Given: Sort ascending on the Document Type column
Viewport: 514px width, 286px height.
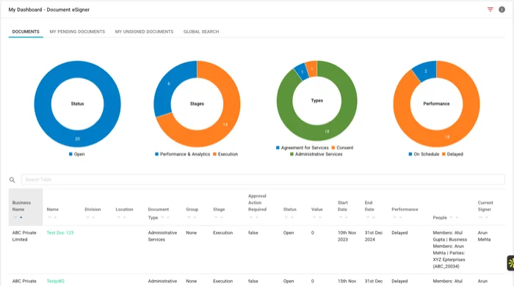Looking at the screenshot, I should [168, 217].
